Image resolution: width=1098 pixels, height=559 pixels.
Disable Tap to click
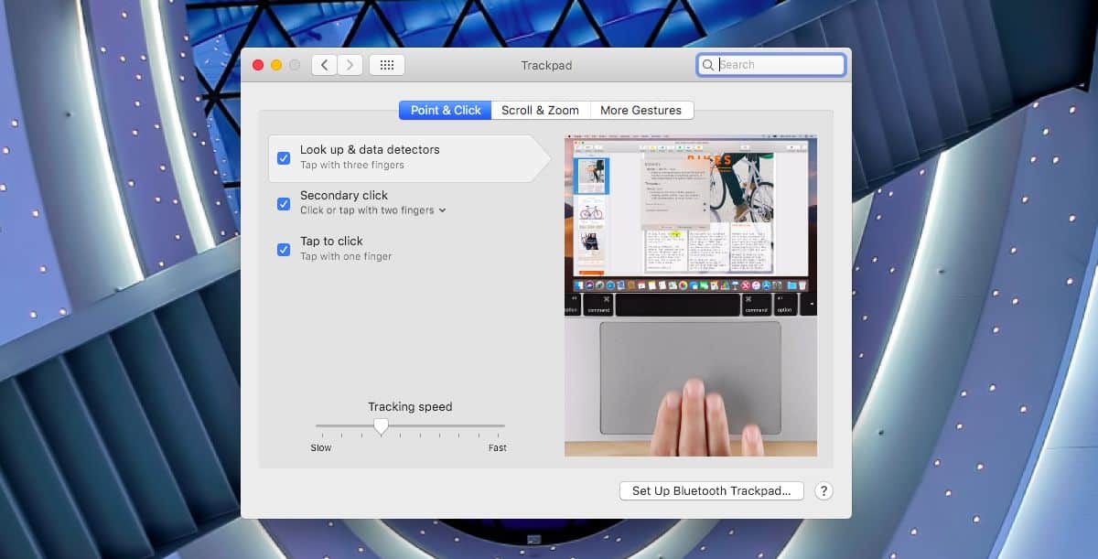tap(284, 249)
